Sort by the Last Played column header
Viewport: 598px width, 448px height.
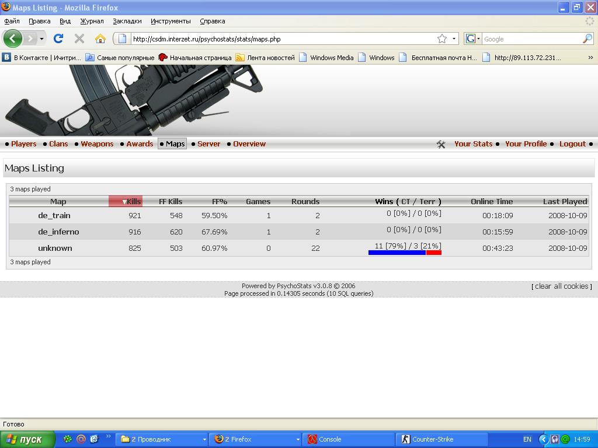point(565,201)
